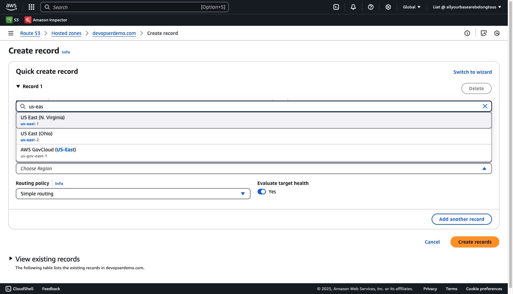Open Info link next to Create record
This screenshot has height=294, width=513.
click(x=66, y=52)
